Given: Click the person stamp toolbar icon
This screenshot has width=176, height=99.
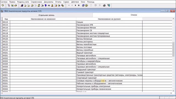Looking at the screenshot, I should (x=52, y=5).
